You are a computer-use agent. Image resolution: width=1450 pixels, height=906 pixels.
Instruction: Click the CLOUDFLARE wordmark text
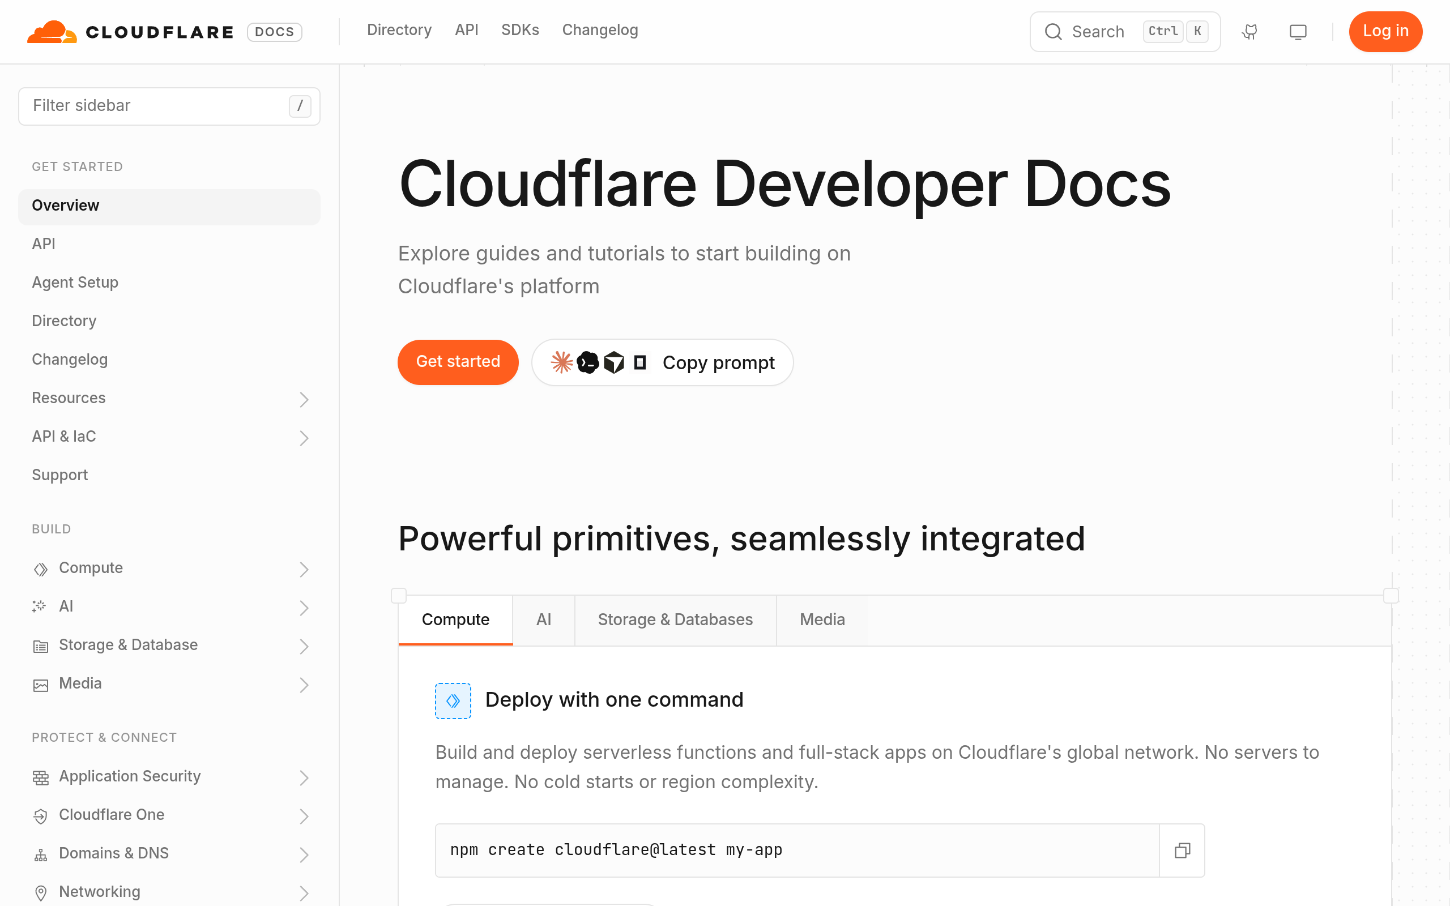pos(159,32)
